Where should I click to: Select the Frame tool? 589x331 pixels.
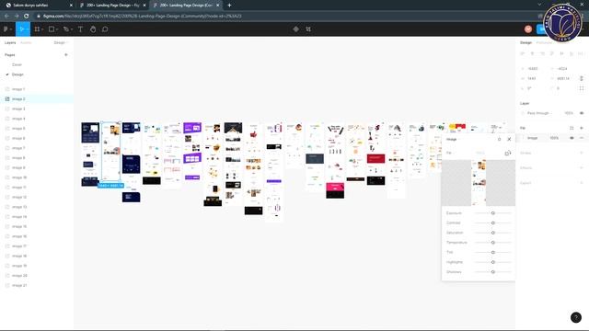[37, 29]
